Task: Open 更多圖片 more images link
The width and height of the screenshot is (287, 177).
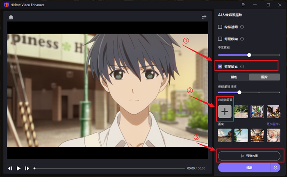Action: [273, 124]
